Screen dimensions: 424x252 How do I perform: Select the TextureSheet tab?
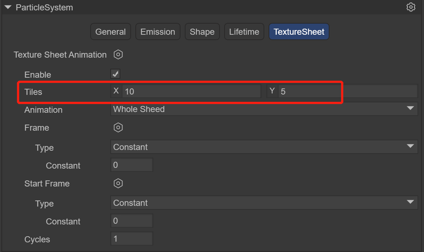coord(299,32)
